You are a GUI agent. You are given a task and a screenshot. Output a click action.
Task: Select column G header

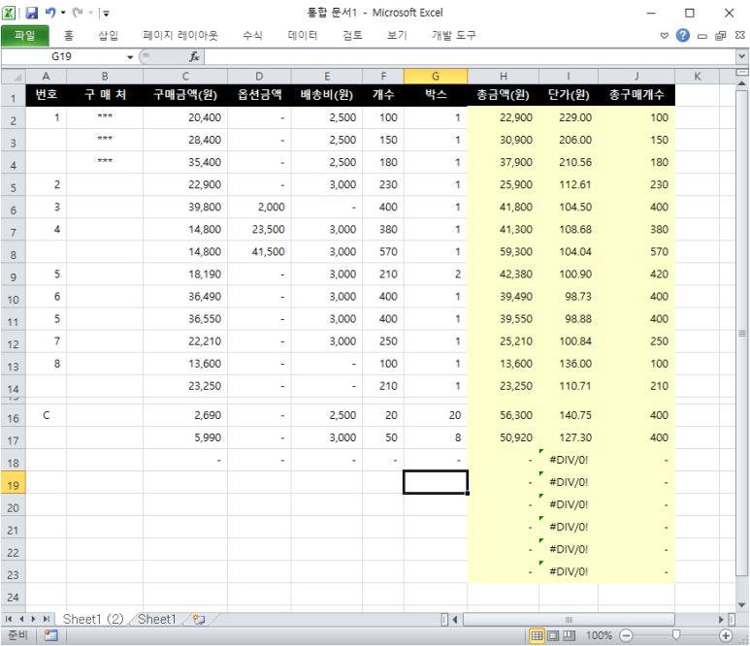click(436, 77)
